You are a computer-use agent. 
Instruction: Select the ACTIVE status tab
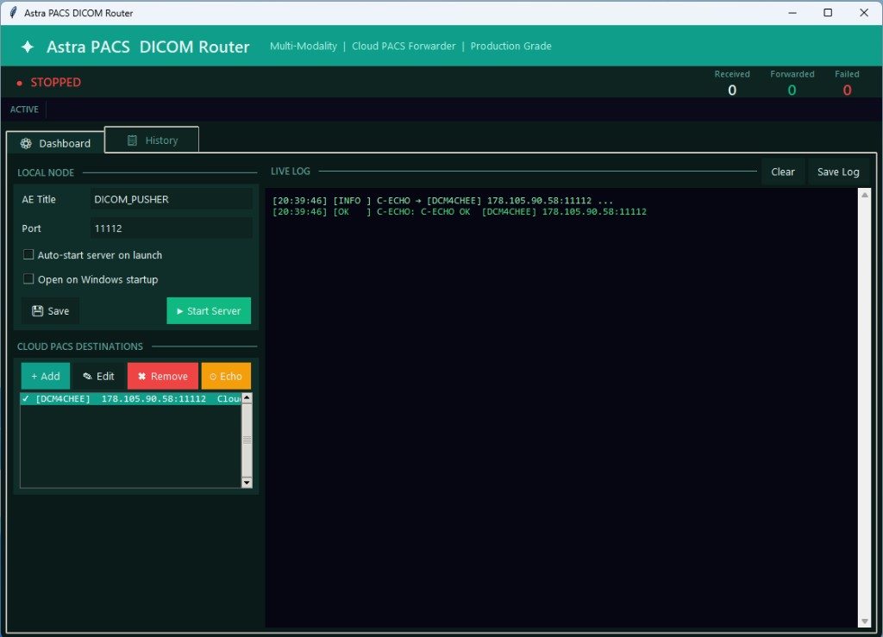click(24, 109)
